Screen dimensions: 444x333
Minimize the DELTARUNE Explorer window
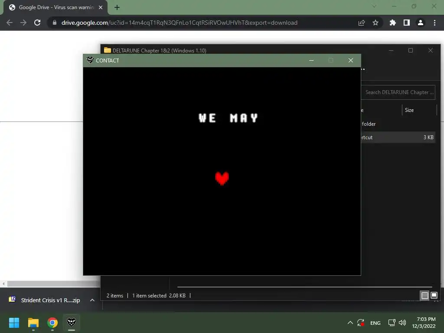[x=391, y=50]
